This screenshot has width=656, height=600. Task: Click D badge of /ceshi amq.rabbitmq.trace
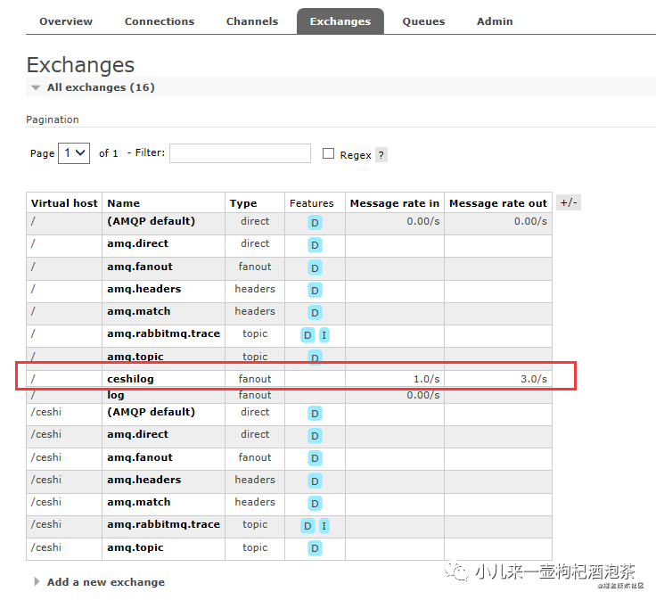pos(307,526)
